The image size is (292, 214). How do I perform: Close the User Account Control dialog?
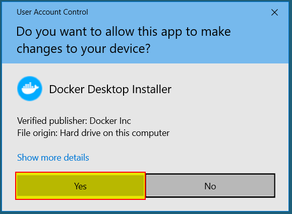(x=274, y=13)
